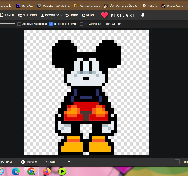Viewport: 188px width, 176px height.
Task: Open the green play button taskbar app
Action: (x=62, y=171)
